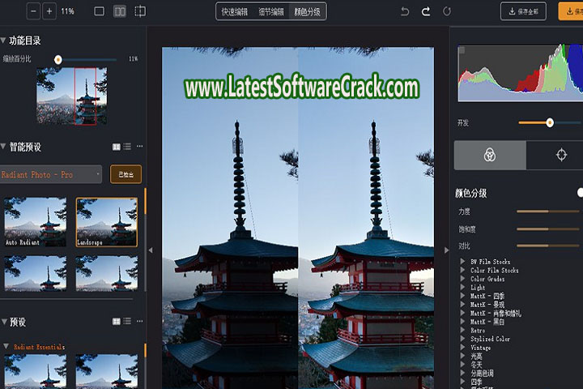The height and width of the screenshot is (389, 583).
Task: Select the crosshair target mode icon
Action: (x=560, y=155)
